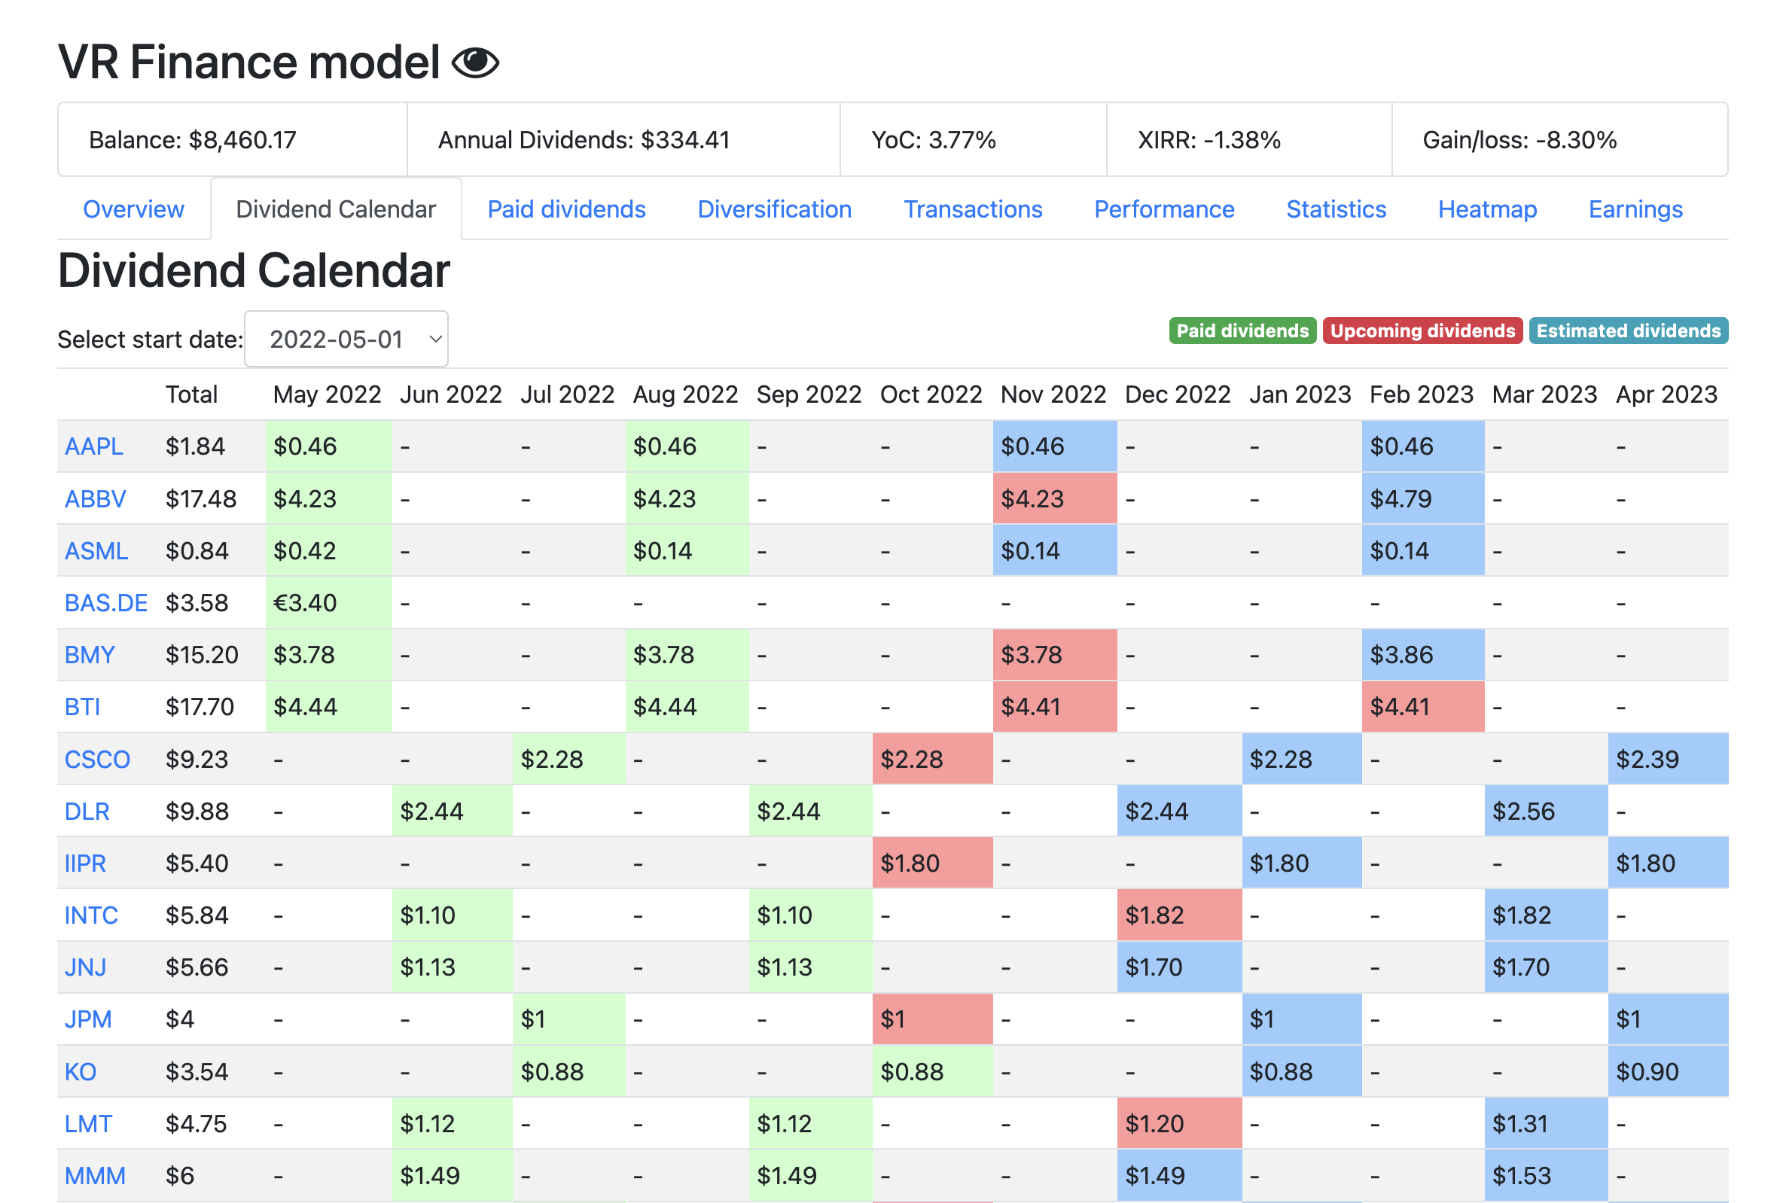Open the Paid dividends tab

coord(566,209)
